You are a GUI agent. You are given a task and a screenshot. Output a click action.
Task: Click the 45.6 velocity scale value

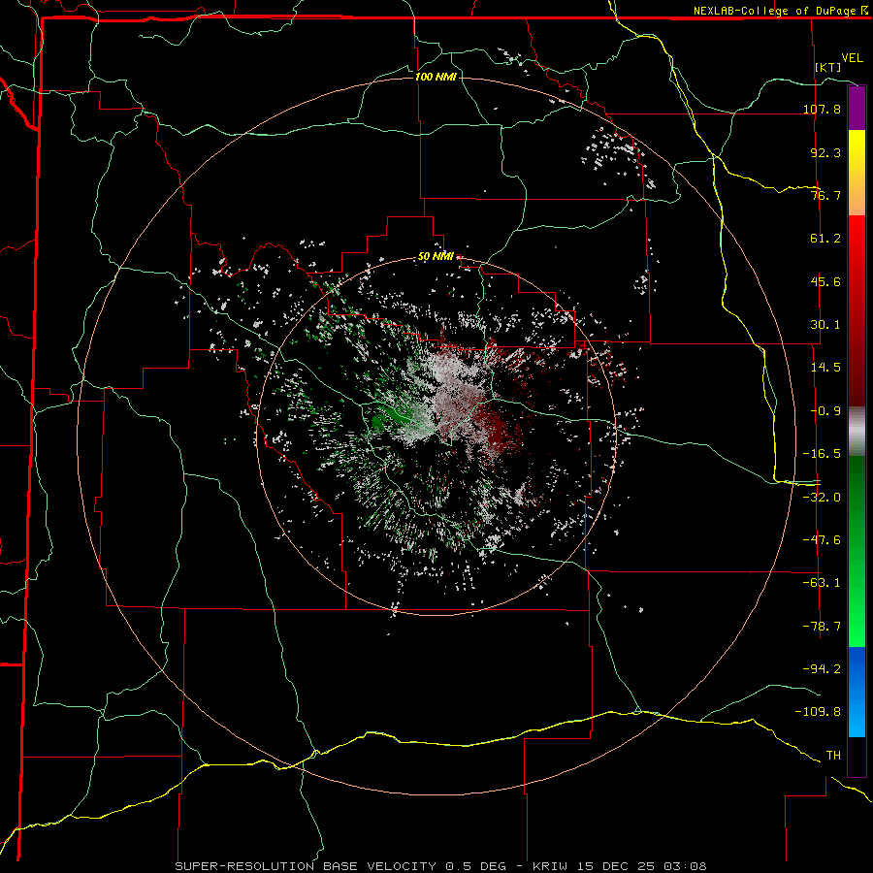tap(825, 281)
